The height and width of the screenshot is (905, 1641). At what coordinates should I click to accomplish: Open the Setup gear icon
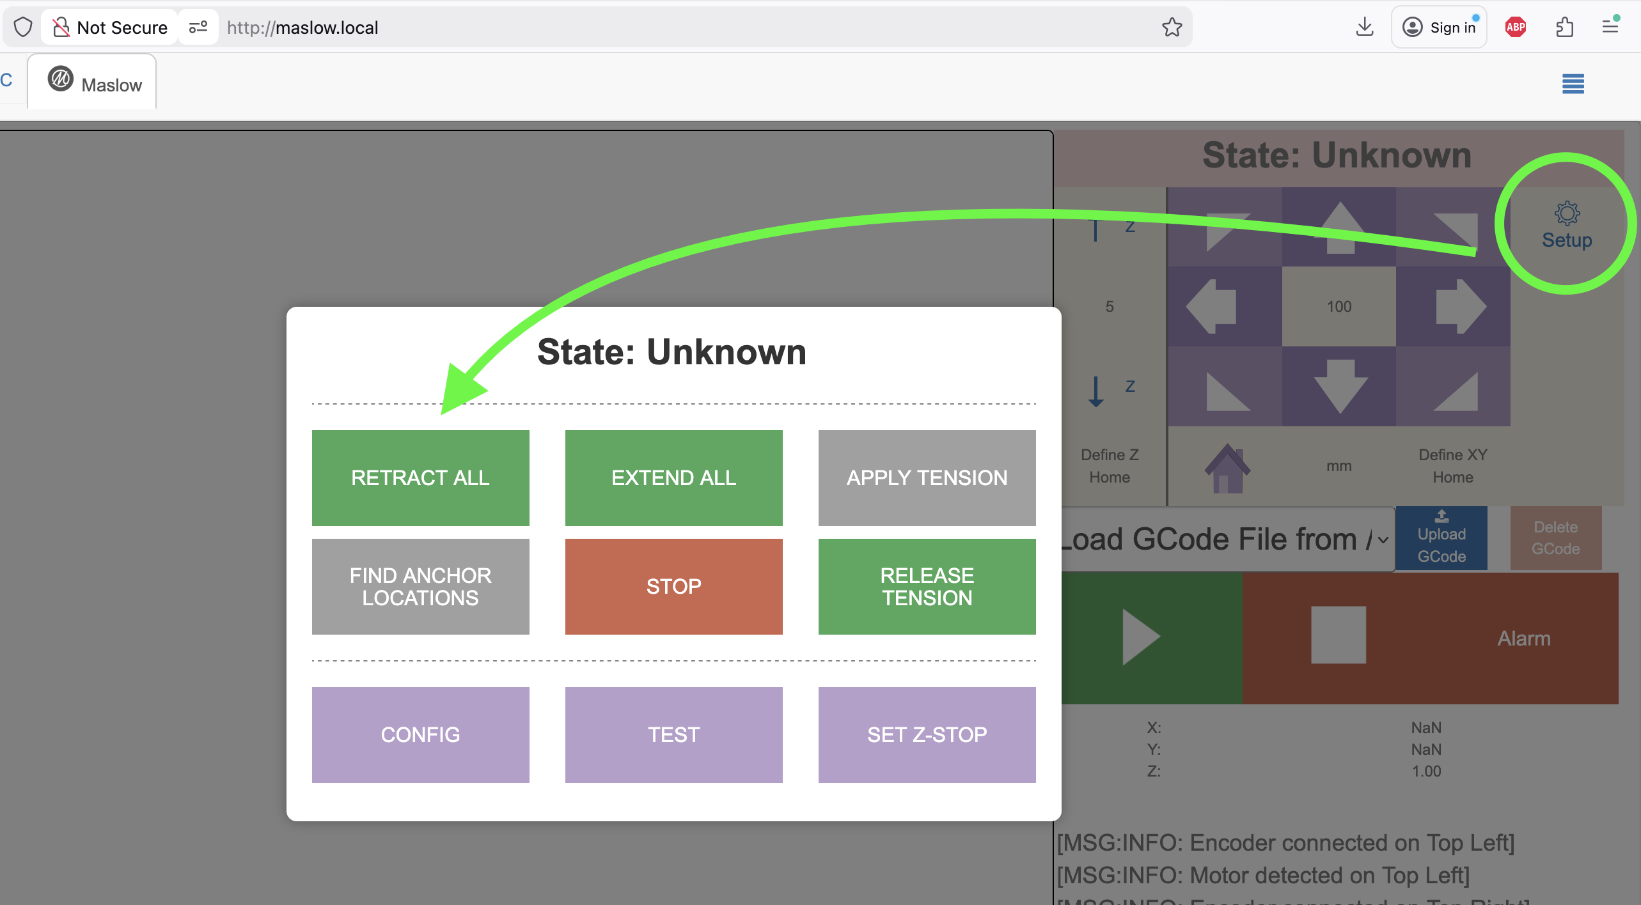click(x=1566, y=224)
